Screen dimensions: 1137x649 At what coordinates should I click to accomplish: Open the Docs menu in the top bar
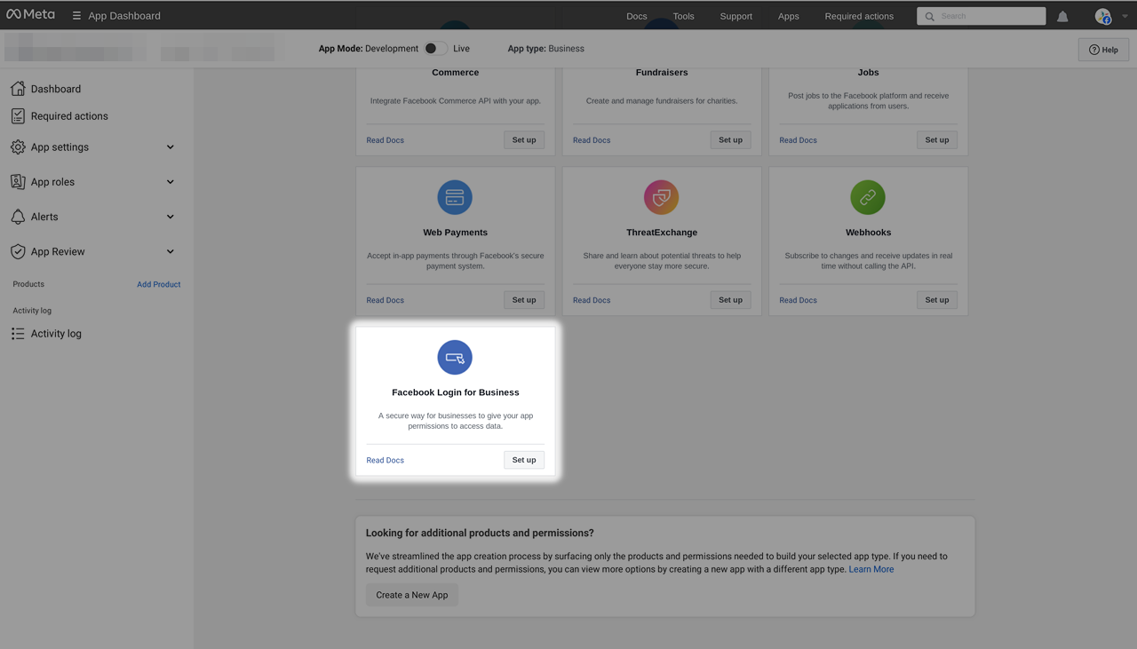[637, 16]
